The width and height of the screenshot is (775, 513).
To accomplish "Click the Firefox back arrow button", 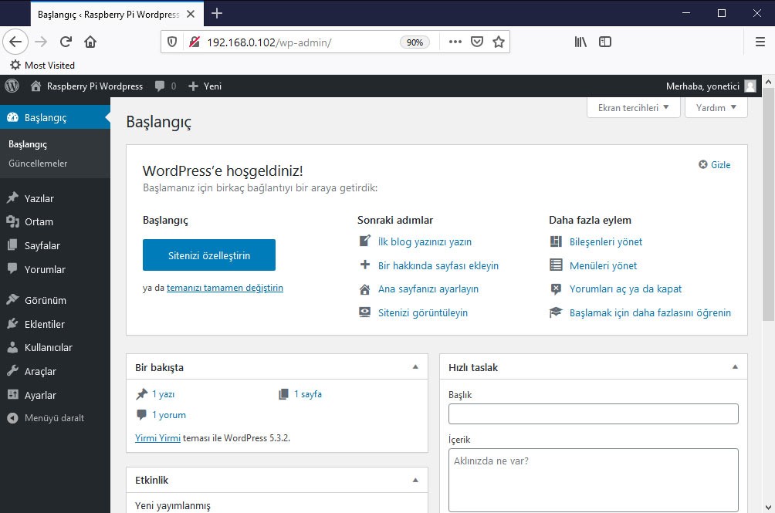I will [15, 42].
